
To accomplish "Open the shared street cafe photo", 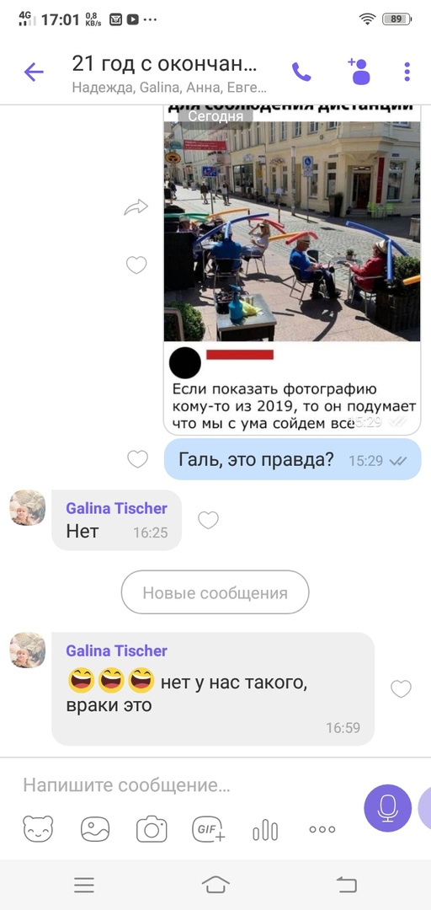I will (292, 231).
